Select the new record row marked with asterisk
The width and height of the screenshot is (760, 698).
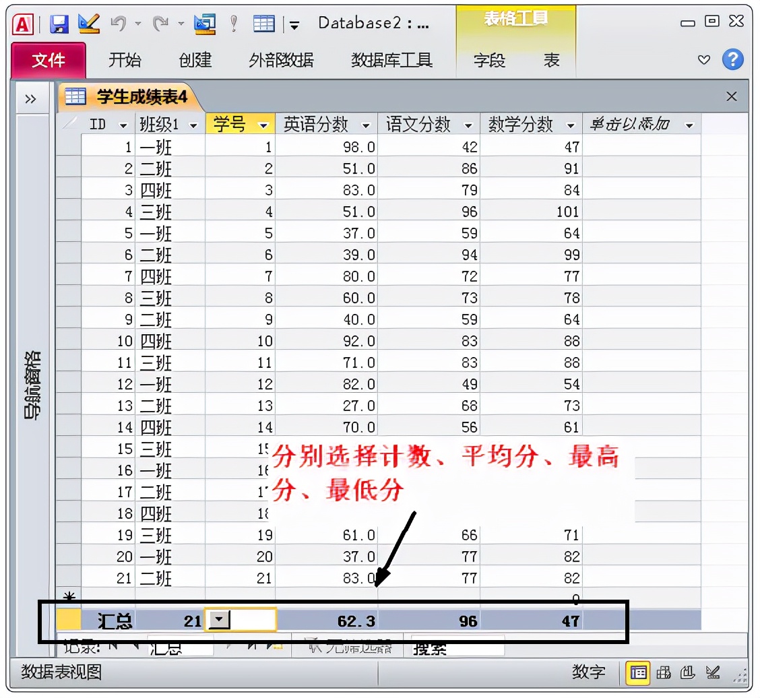coord(68,596)
